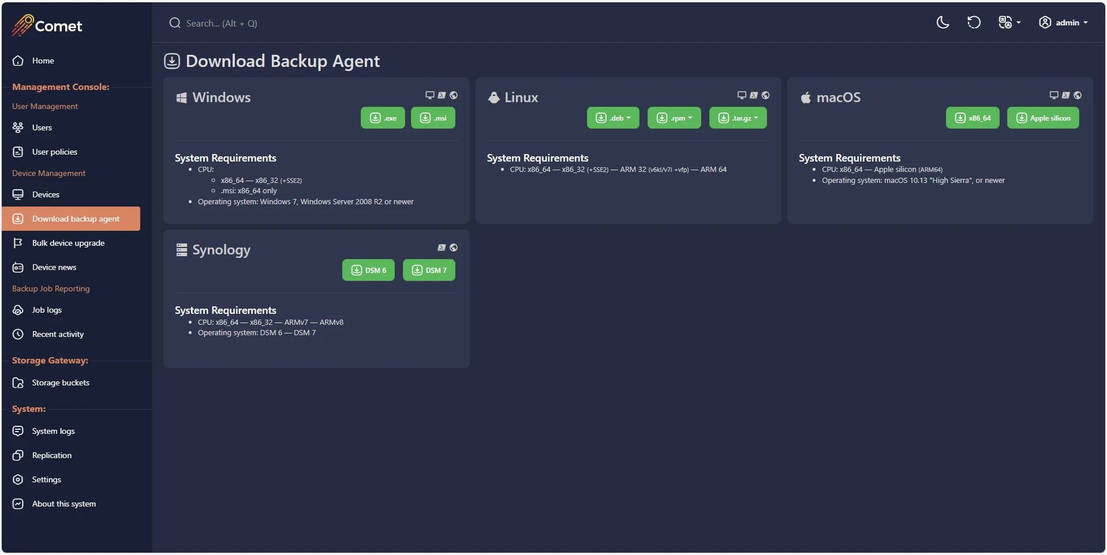Click the ".msi: x86_64 only" requirement text

click(x=249, y=191)
